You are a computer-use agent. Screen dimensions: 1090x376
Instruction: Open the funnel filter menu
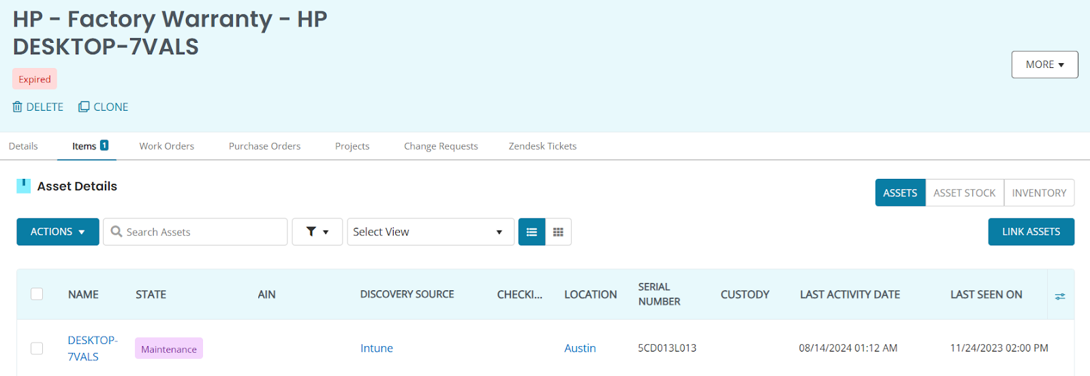pyautogui.click(x=317, y=232)
